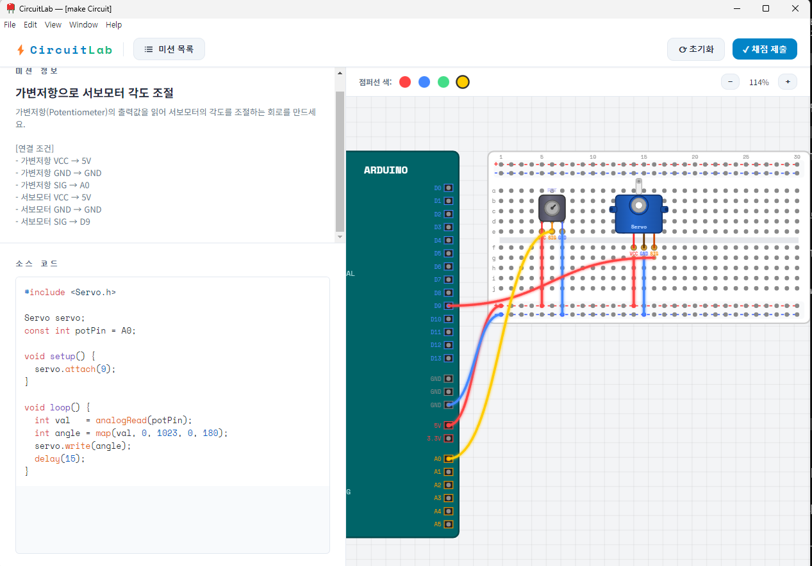The image size is (812, 566).
Task: Click the 114% zoom level text
Action: tap(759, 82)
